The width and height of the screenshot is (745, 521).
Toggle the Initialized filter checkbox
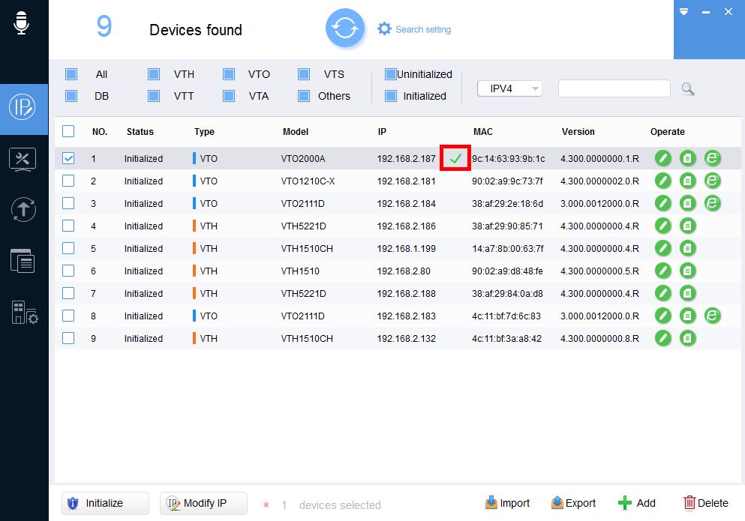pos(391,96)
